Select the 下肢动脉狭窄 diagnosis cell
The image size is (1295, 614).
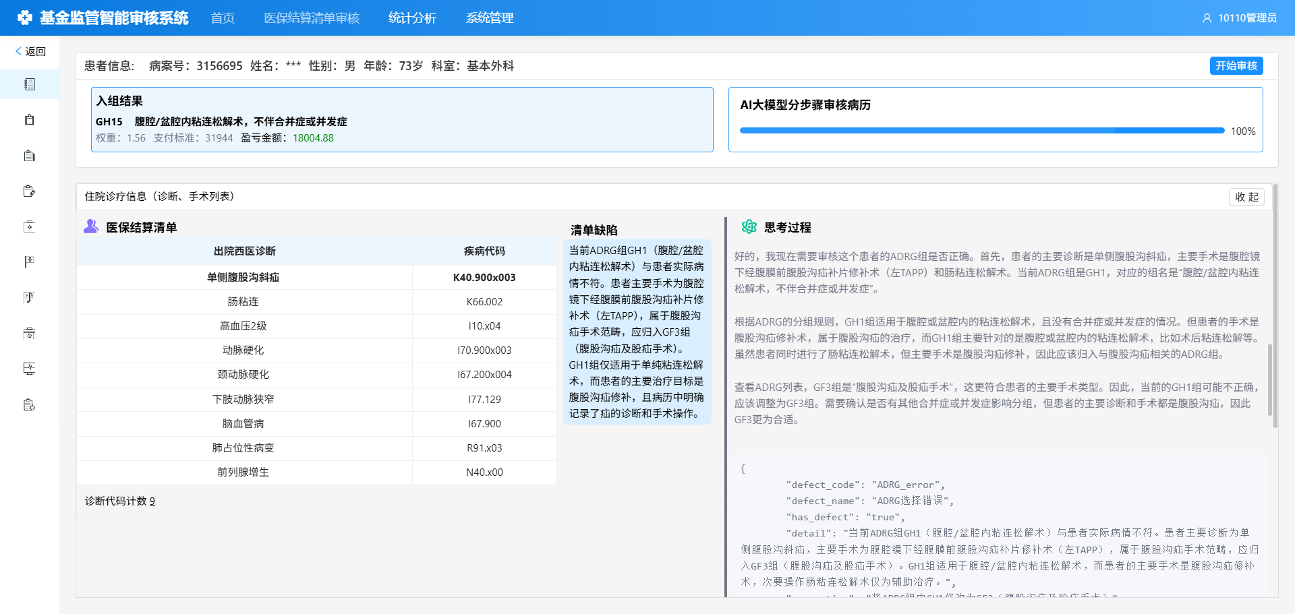(243, 400)
